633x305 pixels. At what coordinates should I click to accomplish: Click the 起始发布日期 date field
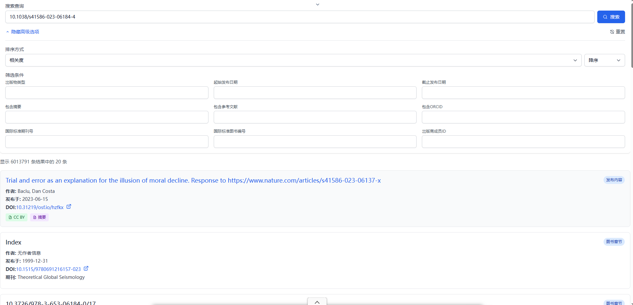point(315,93)
